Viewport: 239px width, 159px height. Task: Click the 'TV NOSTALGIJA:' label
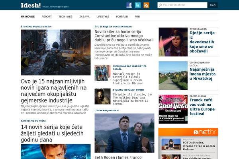198,29
